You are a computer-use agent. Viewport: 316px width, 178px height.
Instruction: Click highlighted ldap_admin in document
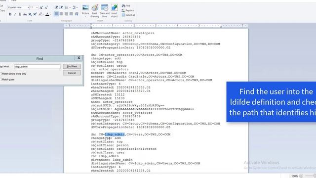click(115, 134)
